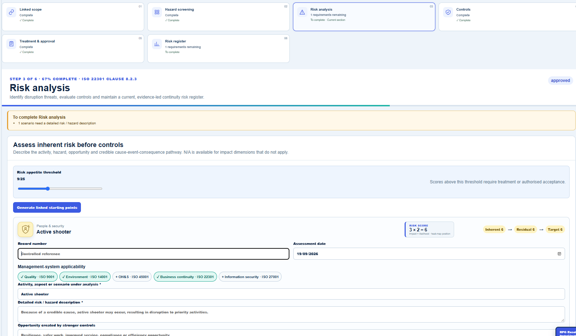This screenshot has width=576, height=336.
Task: Open the Hazard screening step card
Action: pos(218,17)
